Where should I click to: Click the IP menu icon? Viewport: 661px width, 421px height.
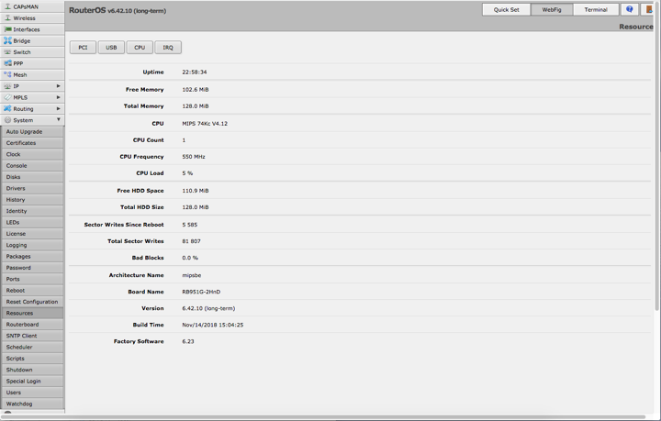pos(7,86)
